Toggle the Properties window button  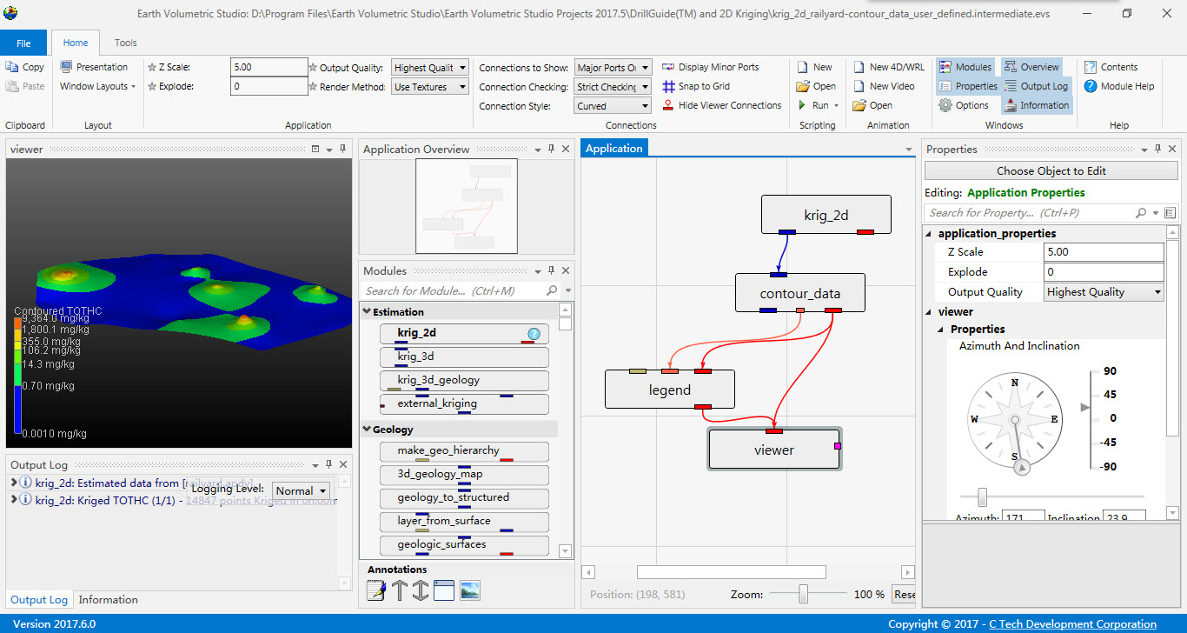pos(967,86)
